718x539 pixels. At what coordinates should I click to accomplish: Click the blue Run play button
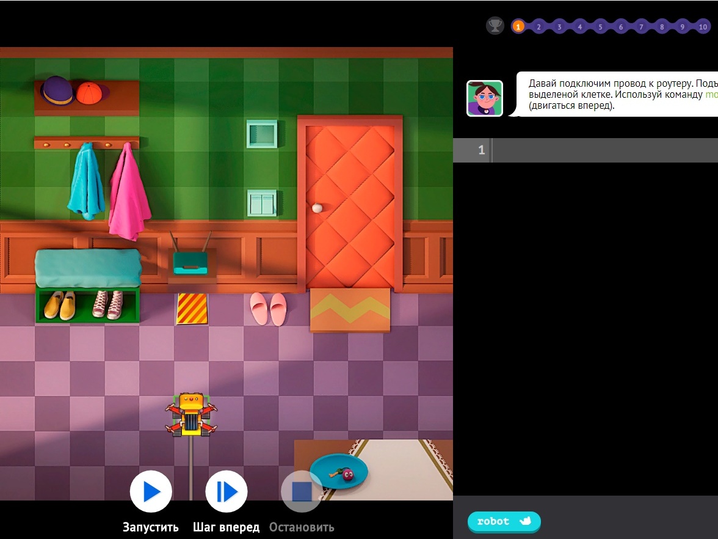click(x=151, y=491)
